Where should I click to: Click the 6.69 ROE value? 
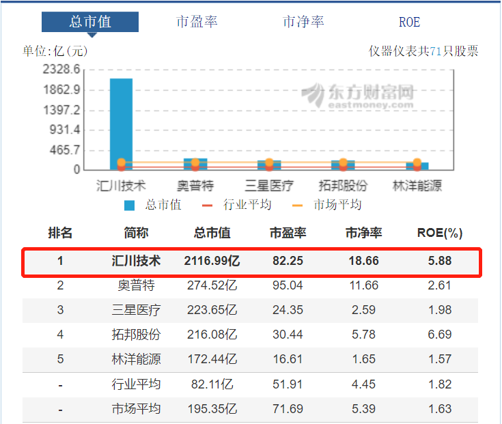point(440,335)
